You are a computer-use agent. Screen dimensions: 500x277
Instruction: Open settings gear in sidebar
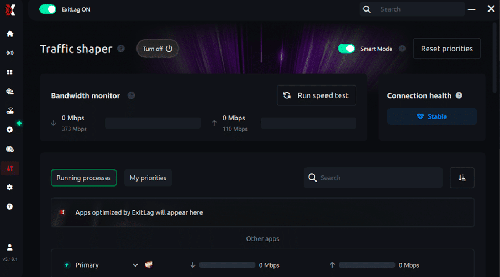[x=9, y=188]
